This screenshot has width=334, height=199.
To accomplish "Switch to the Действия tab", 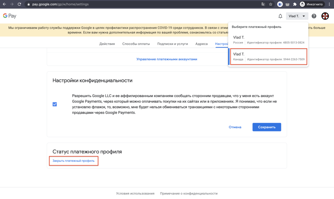I will 107,44.
